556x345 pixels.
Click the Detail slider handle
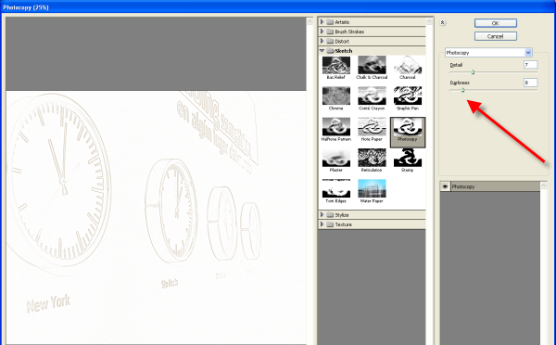coord(473,72)
